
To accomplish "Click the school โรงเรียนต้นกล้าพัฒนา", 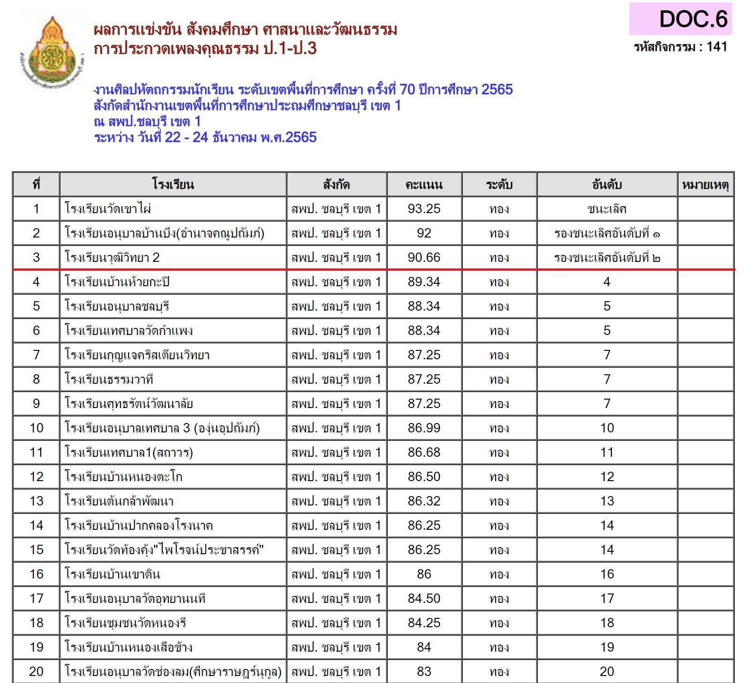I will tap(119, 501).
